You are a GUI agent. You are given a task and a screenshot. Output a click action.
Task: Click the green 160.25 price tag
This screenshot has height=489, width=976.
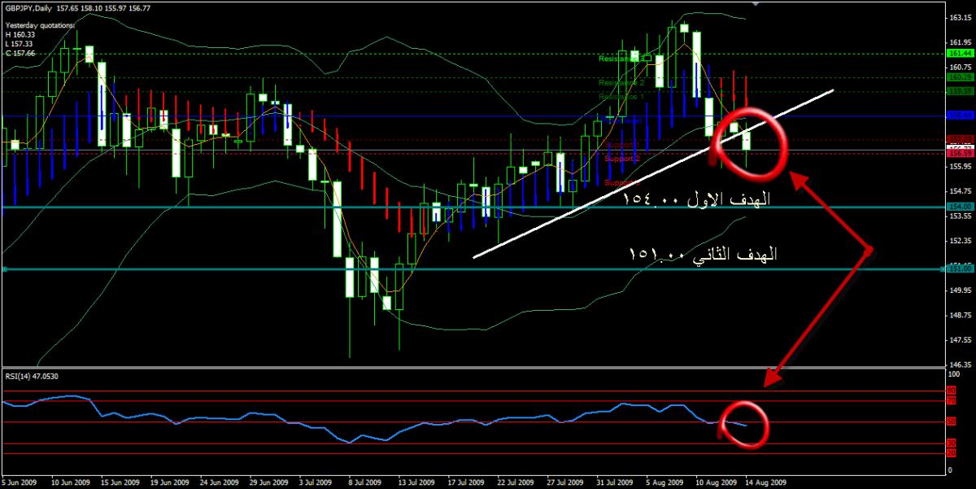[961, 77]
